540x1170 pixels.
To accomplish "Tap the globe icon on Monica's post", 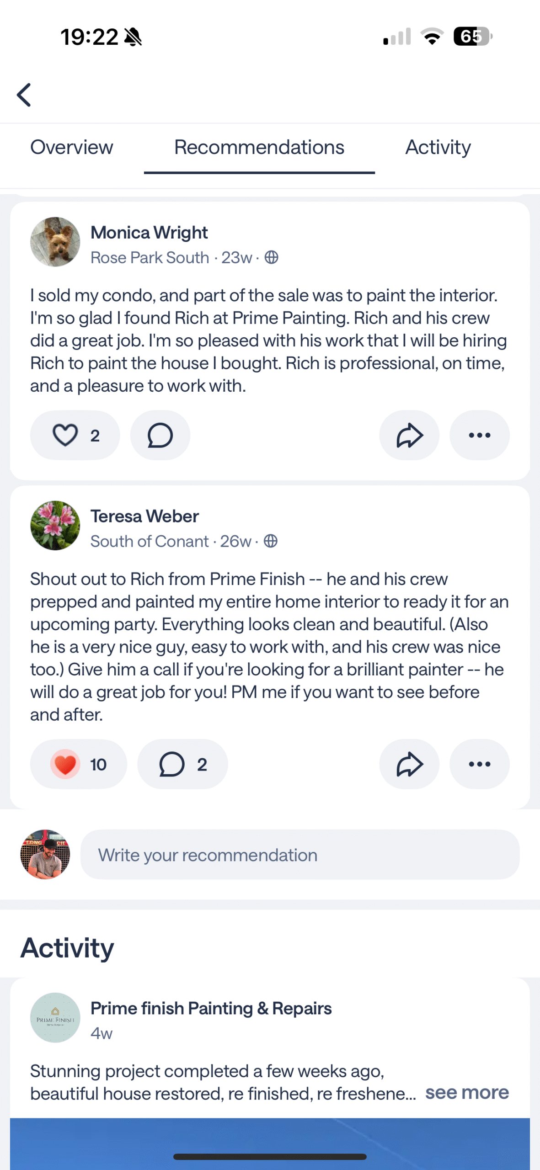I will [x=272, y=258].
